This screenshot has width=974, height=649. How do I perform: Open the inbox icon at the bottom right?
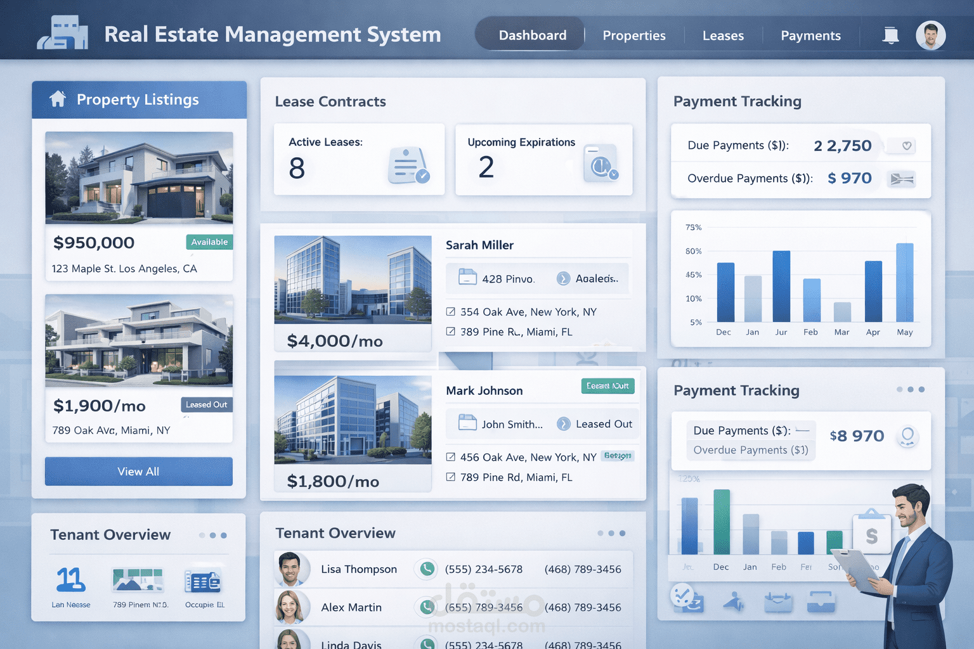(x=821, y=601)
